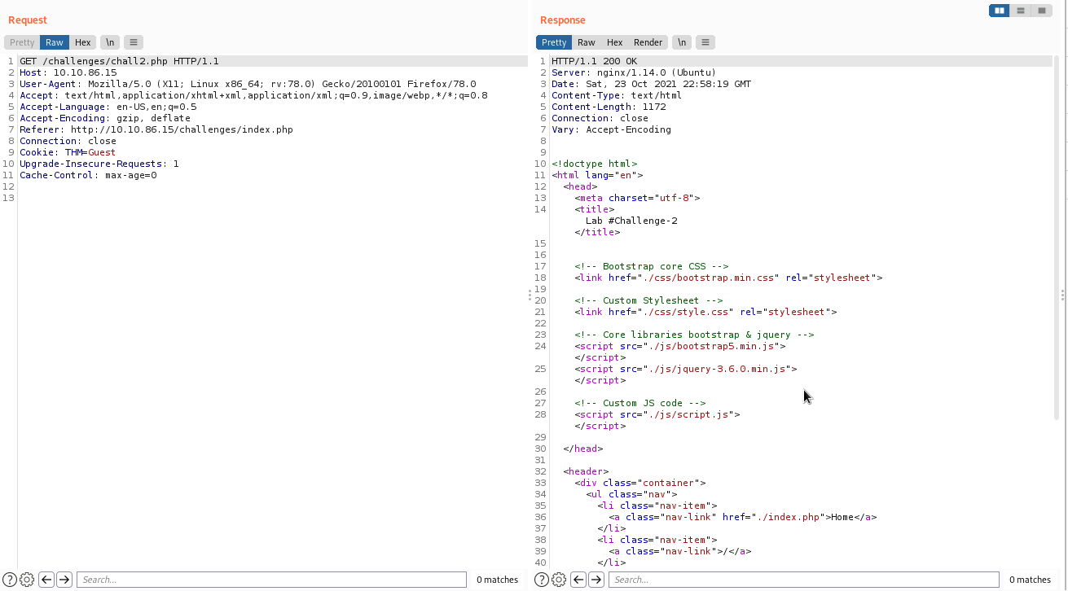Open help icon below Request panel
Viewport: 1068px width, 591px height.
(10, 580)
